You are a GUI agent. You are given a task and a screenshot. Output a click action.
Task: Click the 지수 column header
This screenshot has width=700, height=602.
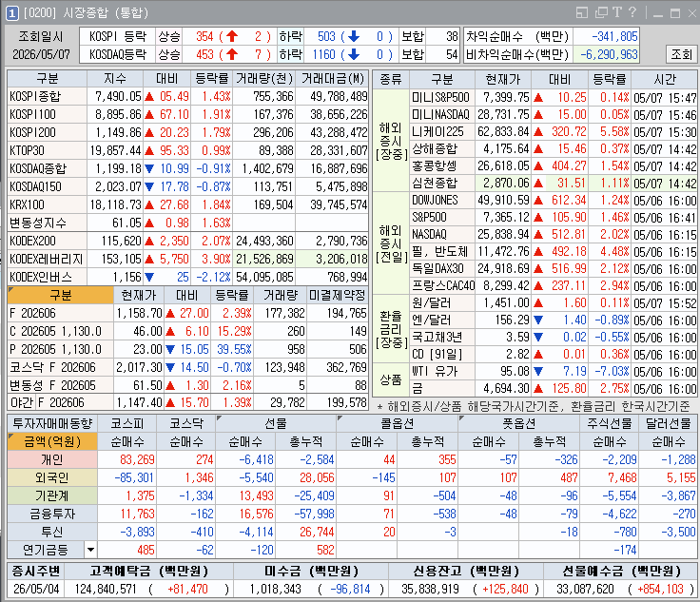(x=115, y=79)
